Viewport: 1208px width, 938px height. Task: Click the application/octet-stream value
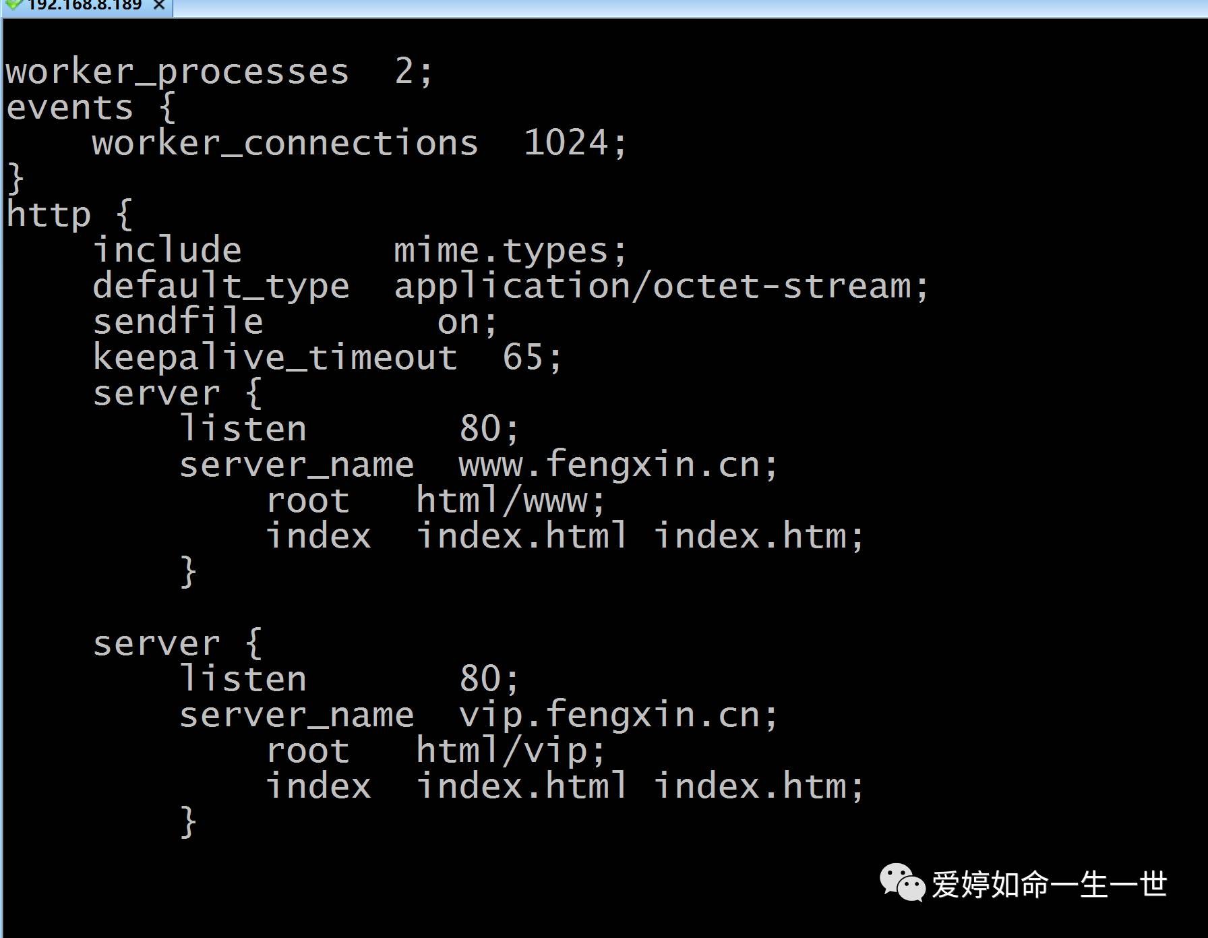652,287
